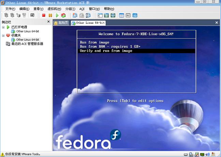Click the fourth greyed ACE toolbar icon
Image resolution: width=221 pixels, height=157 pixels.
pos(24,15)
